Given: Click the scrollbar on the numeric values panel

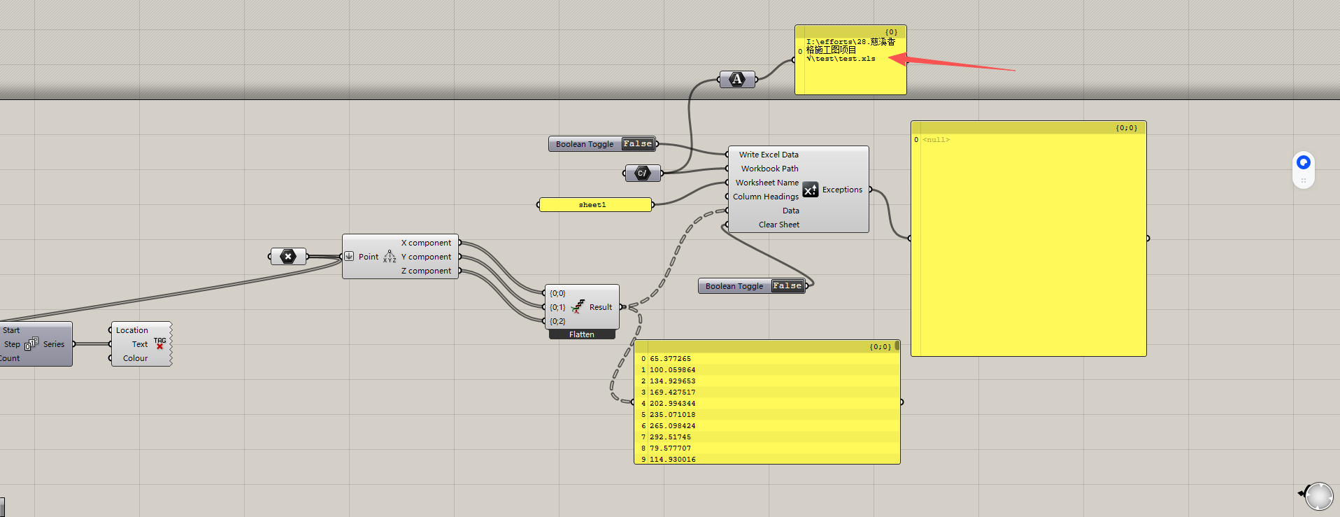Looking at the screenshot, I should click(897, 346).
